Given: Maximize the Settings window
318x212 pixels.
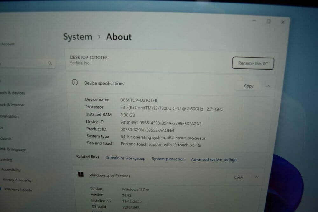Looking at the screenshot, I should [268, 21].
